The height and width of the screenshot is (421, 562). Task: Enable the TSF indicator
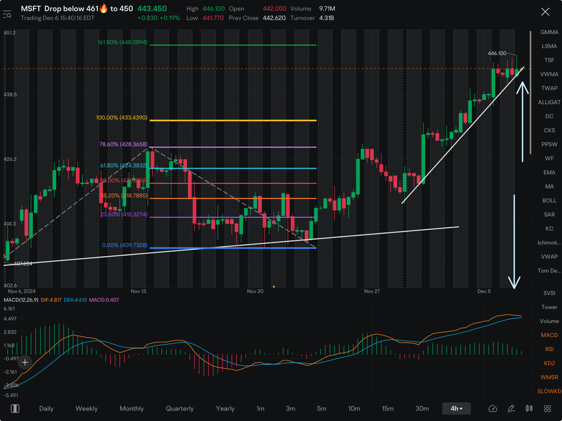[549, 60]
